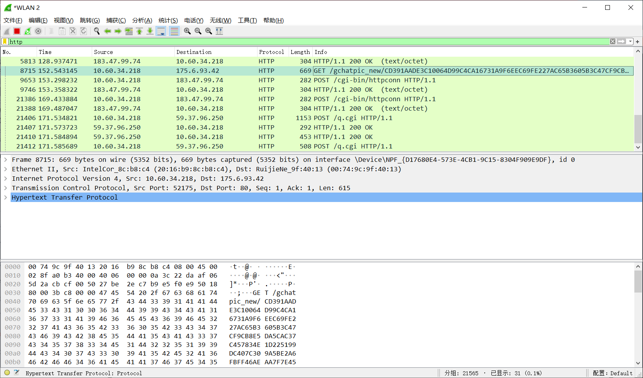Edit capture file properties status icon
Image resolution: width=643 pixels, height=378 pixels.
click(x=17, y=372)
